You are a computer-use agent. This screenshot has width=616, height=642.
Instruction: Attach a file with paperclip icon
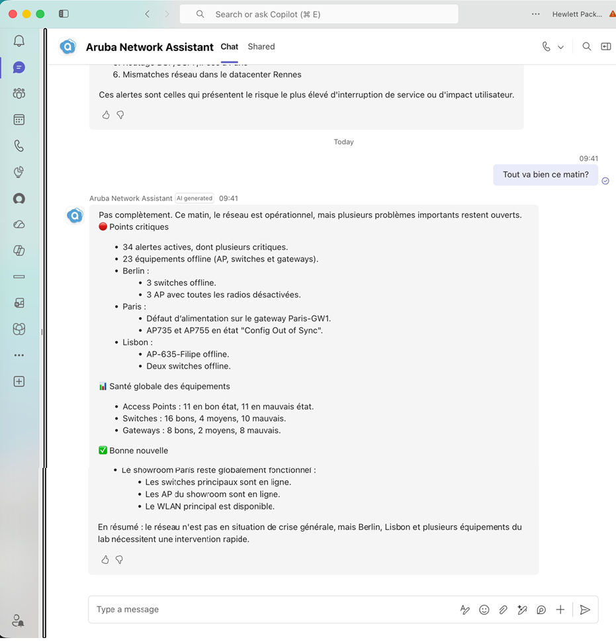[503, 610]
